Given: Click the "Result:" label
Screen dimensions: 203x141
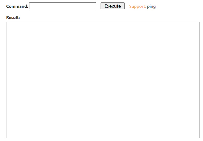Looking at the screenshot, I should pyautogui.click(x=13, y=18).
